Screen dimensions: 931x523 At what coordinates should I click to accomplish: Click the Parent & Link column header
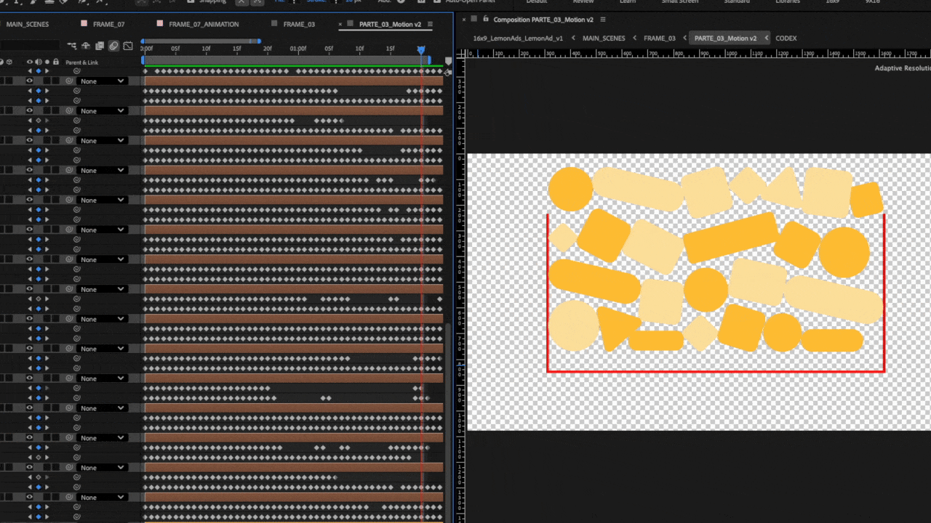pos(81,62)
